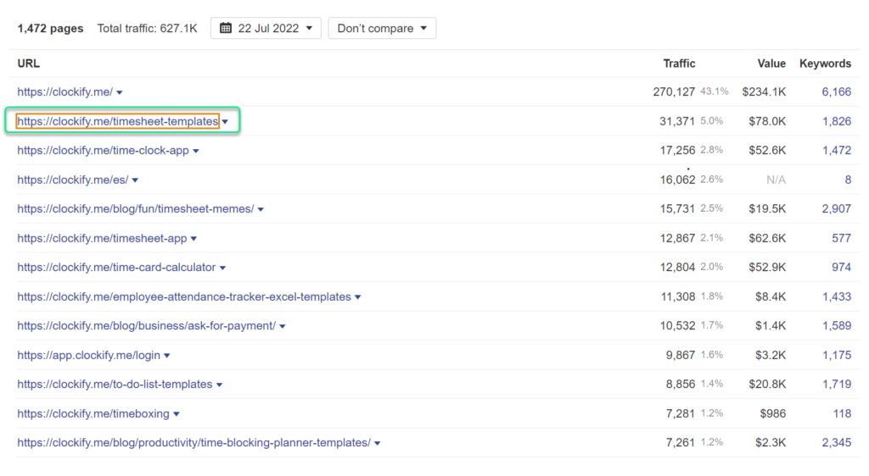Expand arrow beside employee-attendance-tracker URL
This screenshot has width=869, height=476.
click(x=357, y=297)
